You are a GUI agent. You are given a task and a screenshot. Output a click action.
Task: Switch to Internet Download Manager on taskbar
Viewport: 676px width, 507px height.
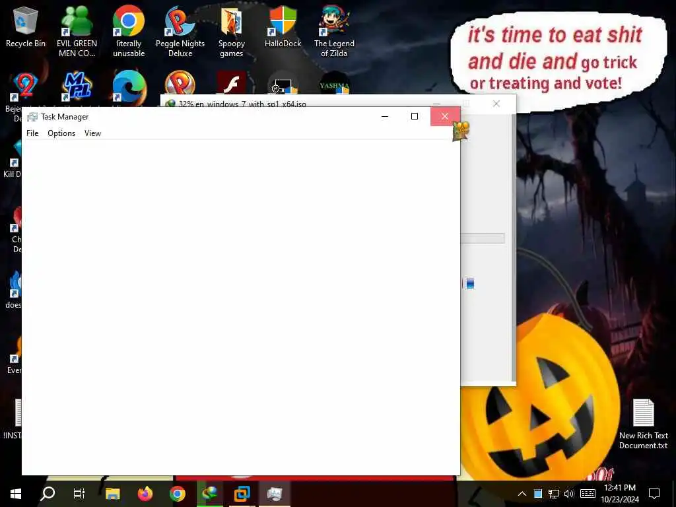coord(210,494)
